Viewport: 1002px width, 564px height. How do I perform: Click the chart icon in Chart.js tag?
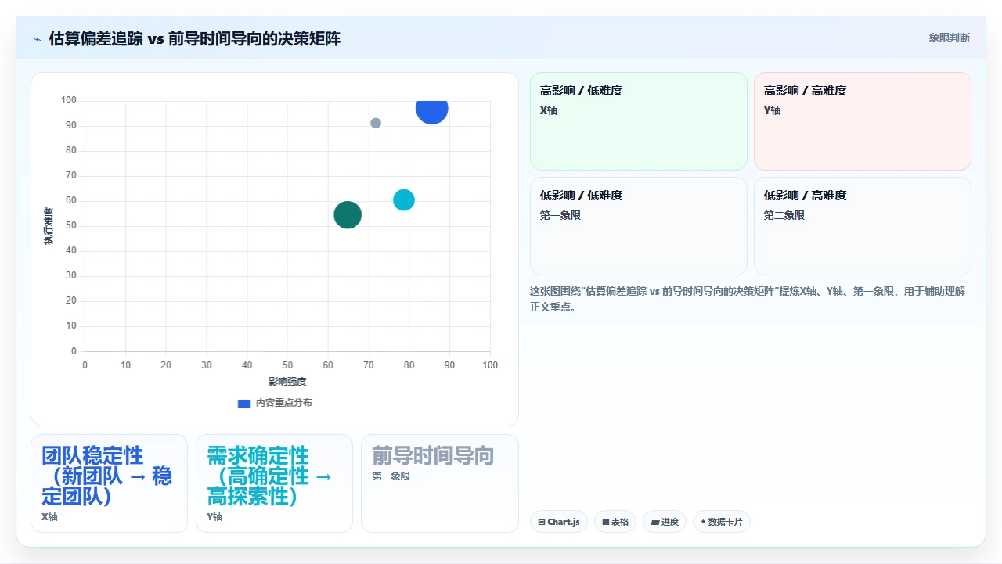(x=542, y=522)
